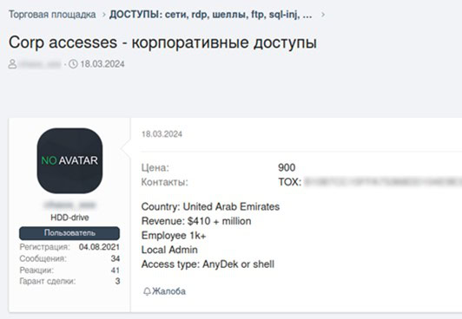The height and width of the screenshot is (319, 462).
Task: Click the thread title Corp accesses
Action: [x=162, y=42]
